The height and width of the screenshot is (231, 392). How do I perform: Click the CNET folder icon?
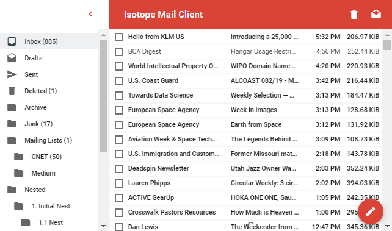pyautogui.click(x=18, y=157)
